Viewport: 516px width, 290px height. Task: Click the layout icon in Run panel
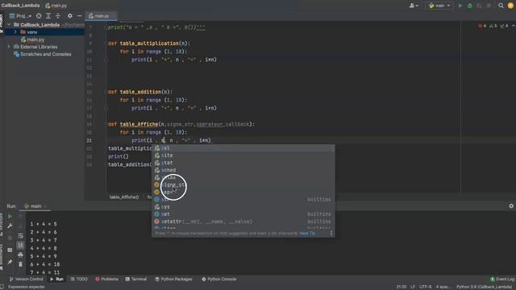coord(10,250)
